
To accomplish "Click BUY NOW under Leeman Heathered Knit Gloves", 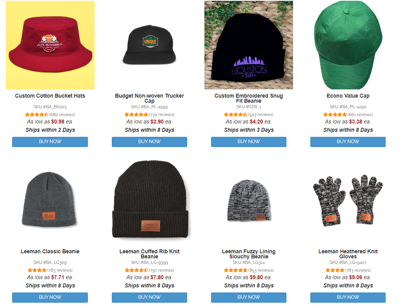I will pyautogui.click(x=348, y=297).
